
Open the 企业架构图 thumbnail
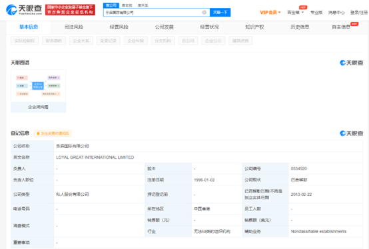(38, 91)
